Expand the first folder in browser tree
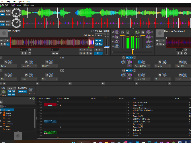 coord(1,110)
